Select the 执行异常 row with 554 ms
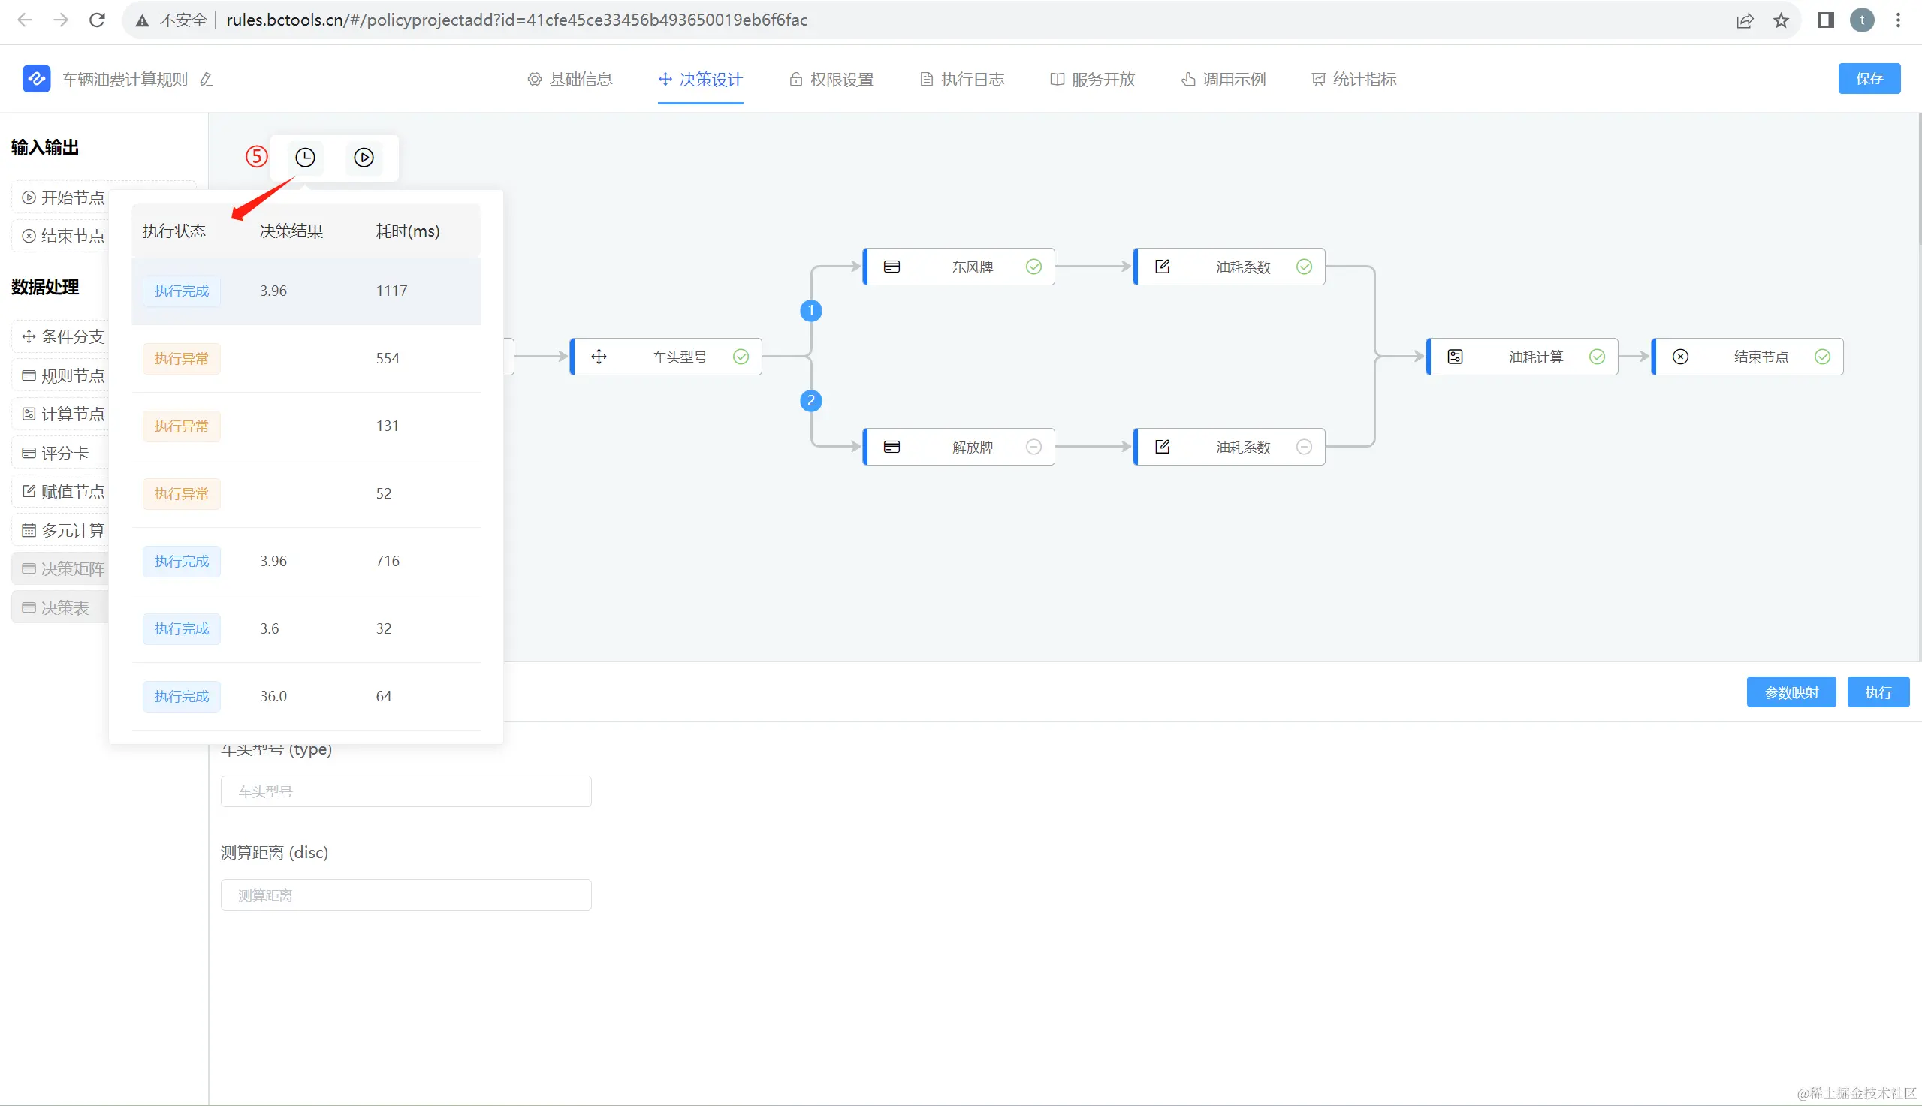 click(x=306, y=359)
